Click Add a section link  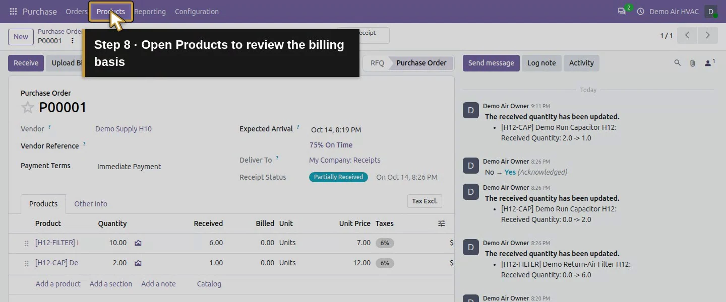[111, 284]
